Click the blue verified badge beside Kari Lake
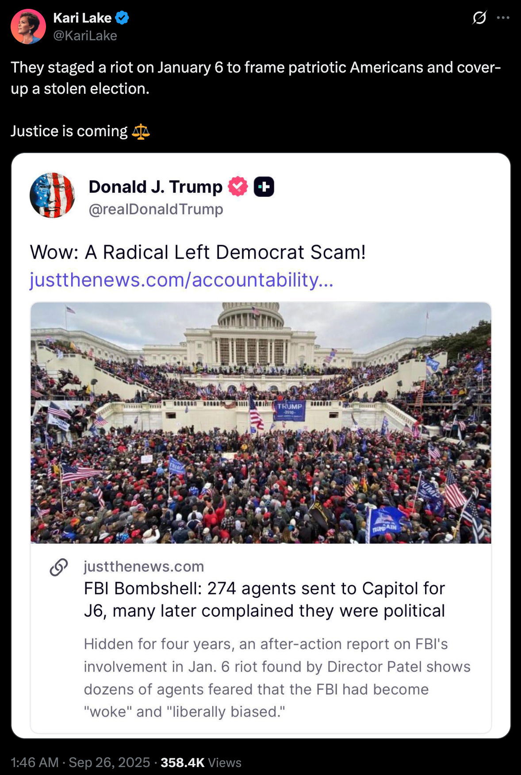521x775 pixels. tap(122, 18)
